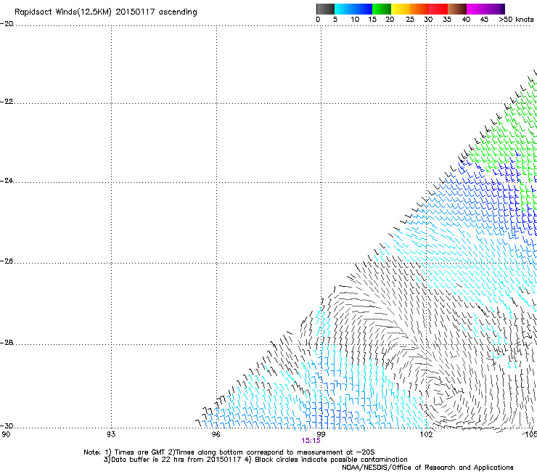Pick the brown 35-40 knots legend swatch
The width and height of the screenshot is (537, 472).
(x=457, y=9)
